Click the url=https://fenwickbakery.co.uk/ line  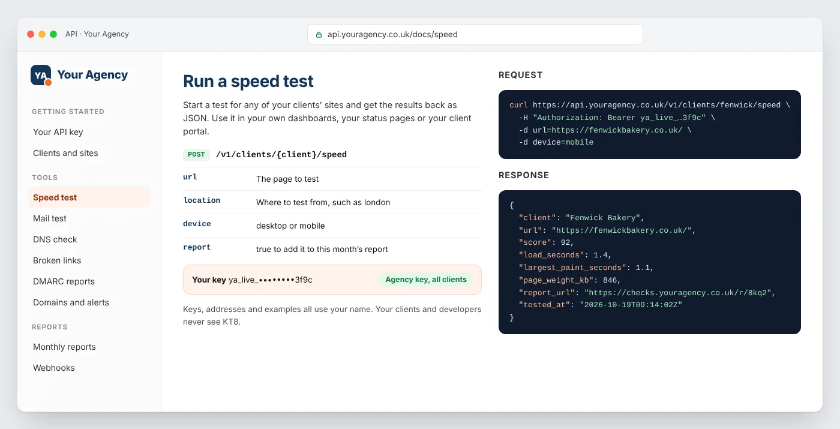(605, 130)
